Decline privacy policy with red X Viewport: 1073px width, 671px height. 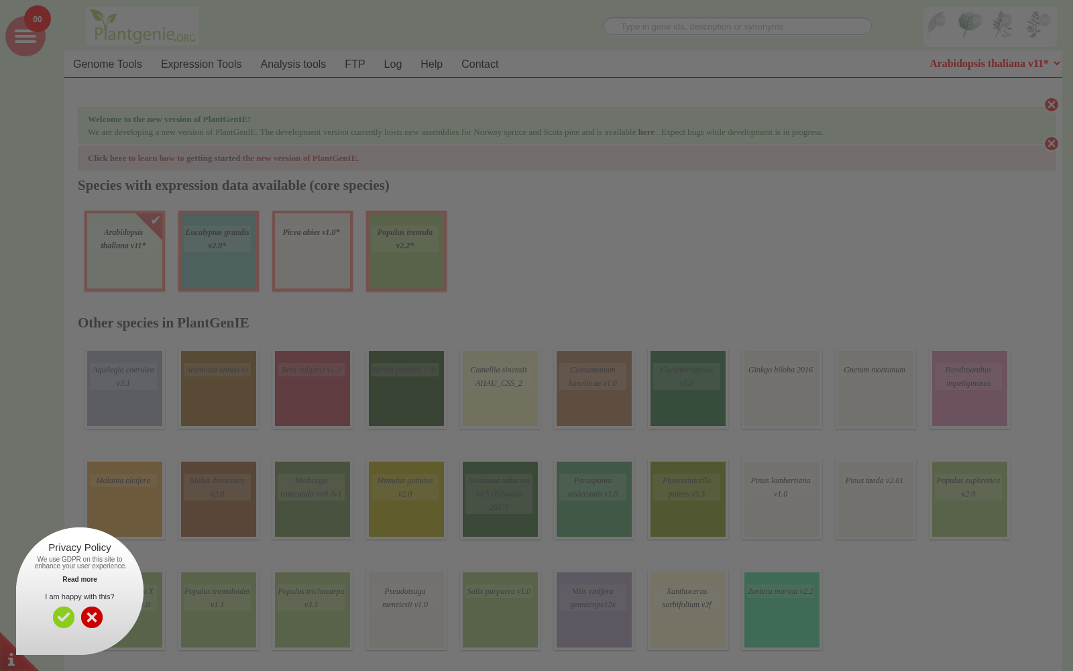click(92, 617)
